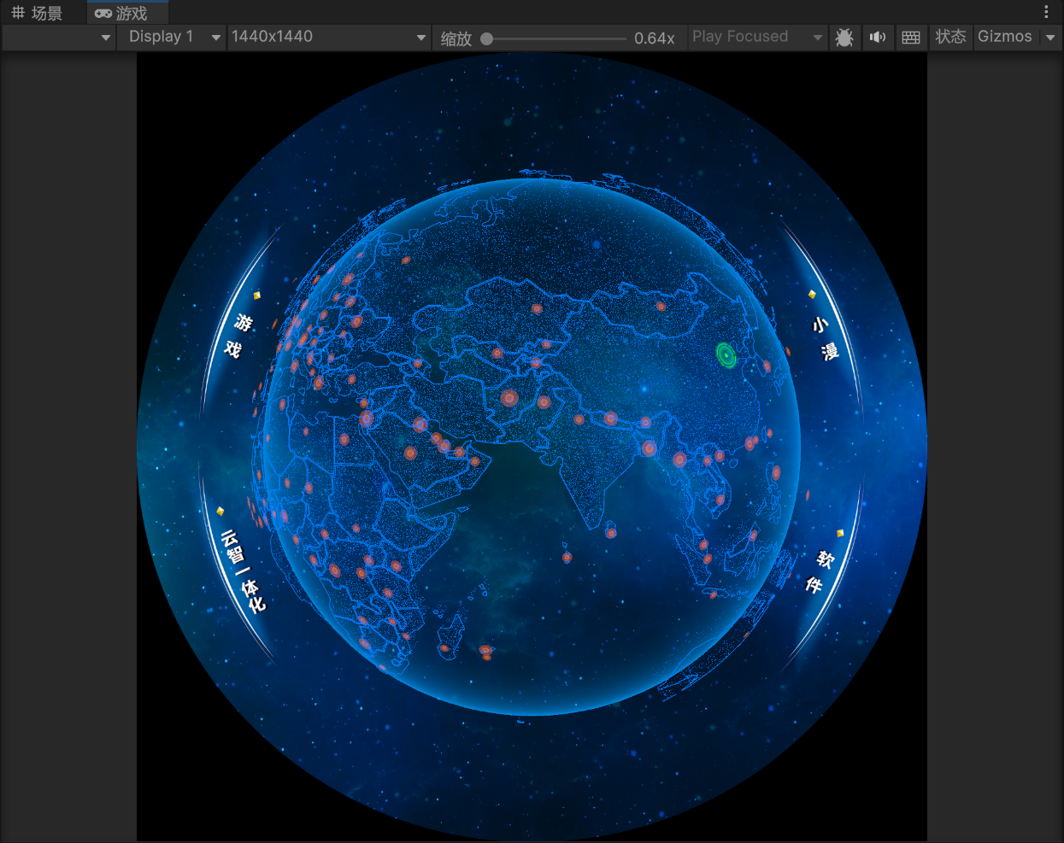Open the 1440x1440 resolution dropdown
The width and height of the screenshot is (1064, 843).
click(328, 37)
